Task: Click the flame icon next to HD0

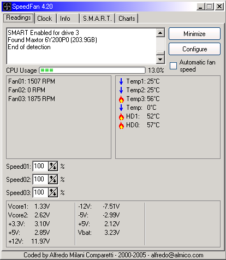Action: (x=121, y=125)
